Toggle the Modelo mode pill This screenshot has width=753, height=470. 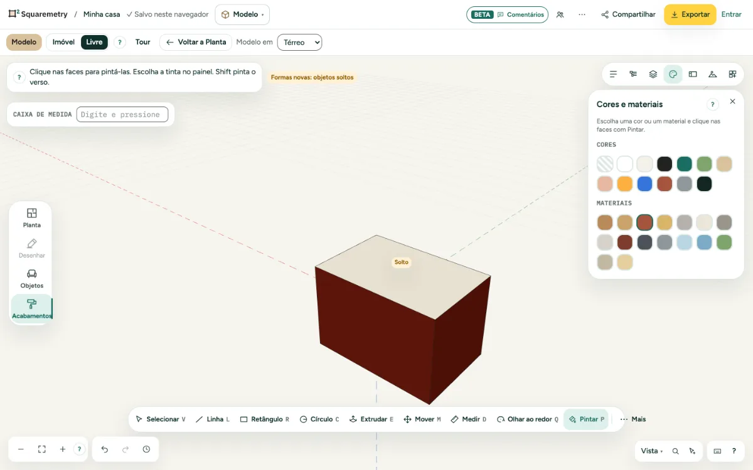click(24, 42)
